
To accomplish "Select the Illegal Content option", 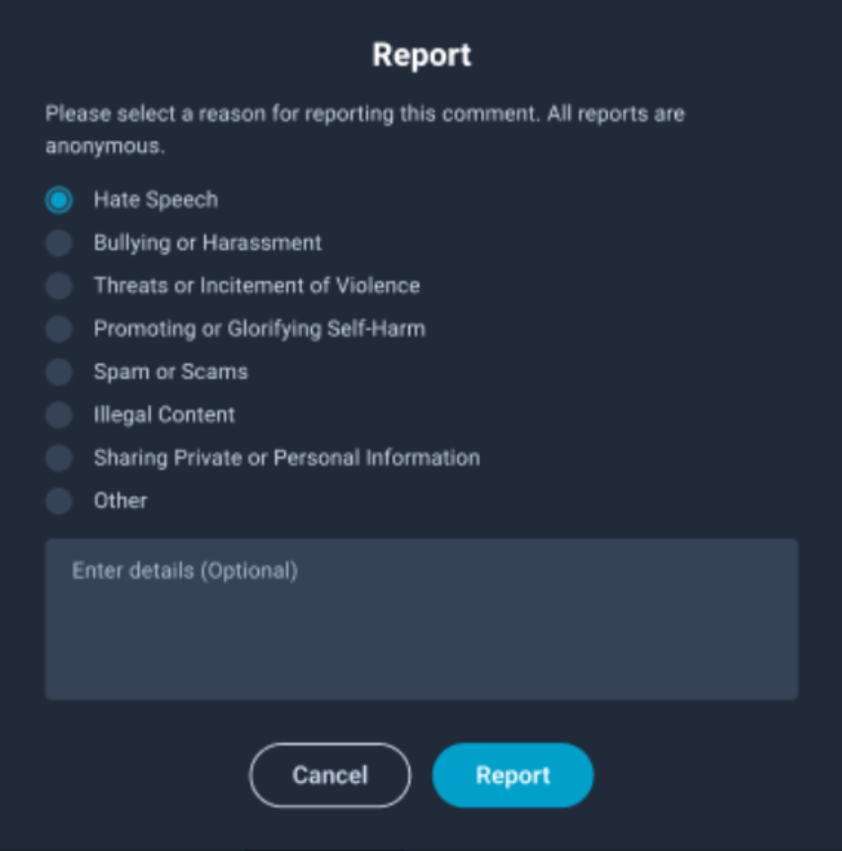I will 58,414.
